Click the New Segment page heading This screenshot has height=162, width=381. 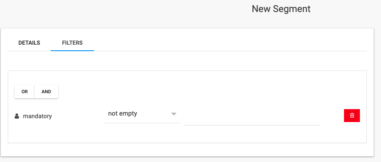[x=281, y=9]
